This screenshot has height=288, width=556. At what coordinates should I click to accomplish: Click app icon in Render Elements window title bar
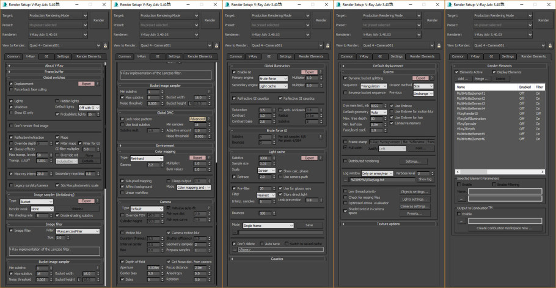pyautogui.click(x=450, y=4)
